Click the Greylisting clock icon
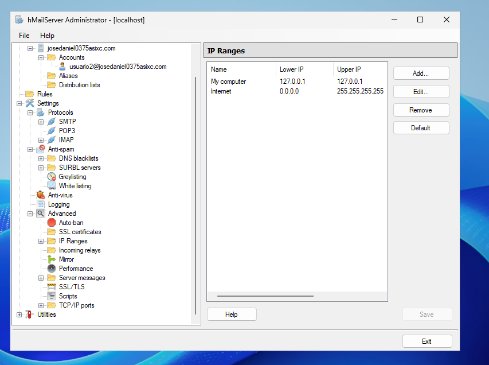The width and height of the screenshot is (489, 365). coord(52,177)
